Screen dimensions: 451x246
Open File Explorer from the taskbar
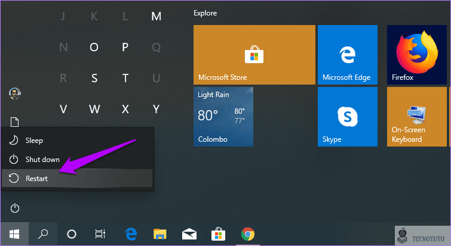tap(159, 234)
